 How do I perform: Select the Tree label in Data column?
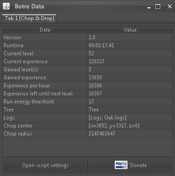click(8, 110)
